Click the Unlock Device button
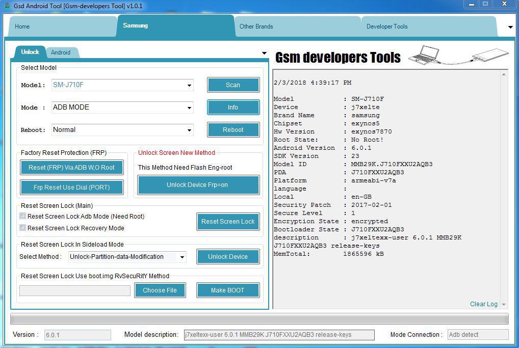The width and height of the screenshot is (519, 348). tap(228, 257)
